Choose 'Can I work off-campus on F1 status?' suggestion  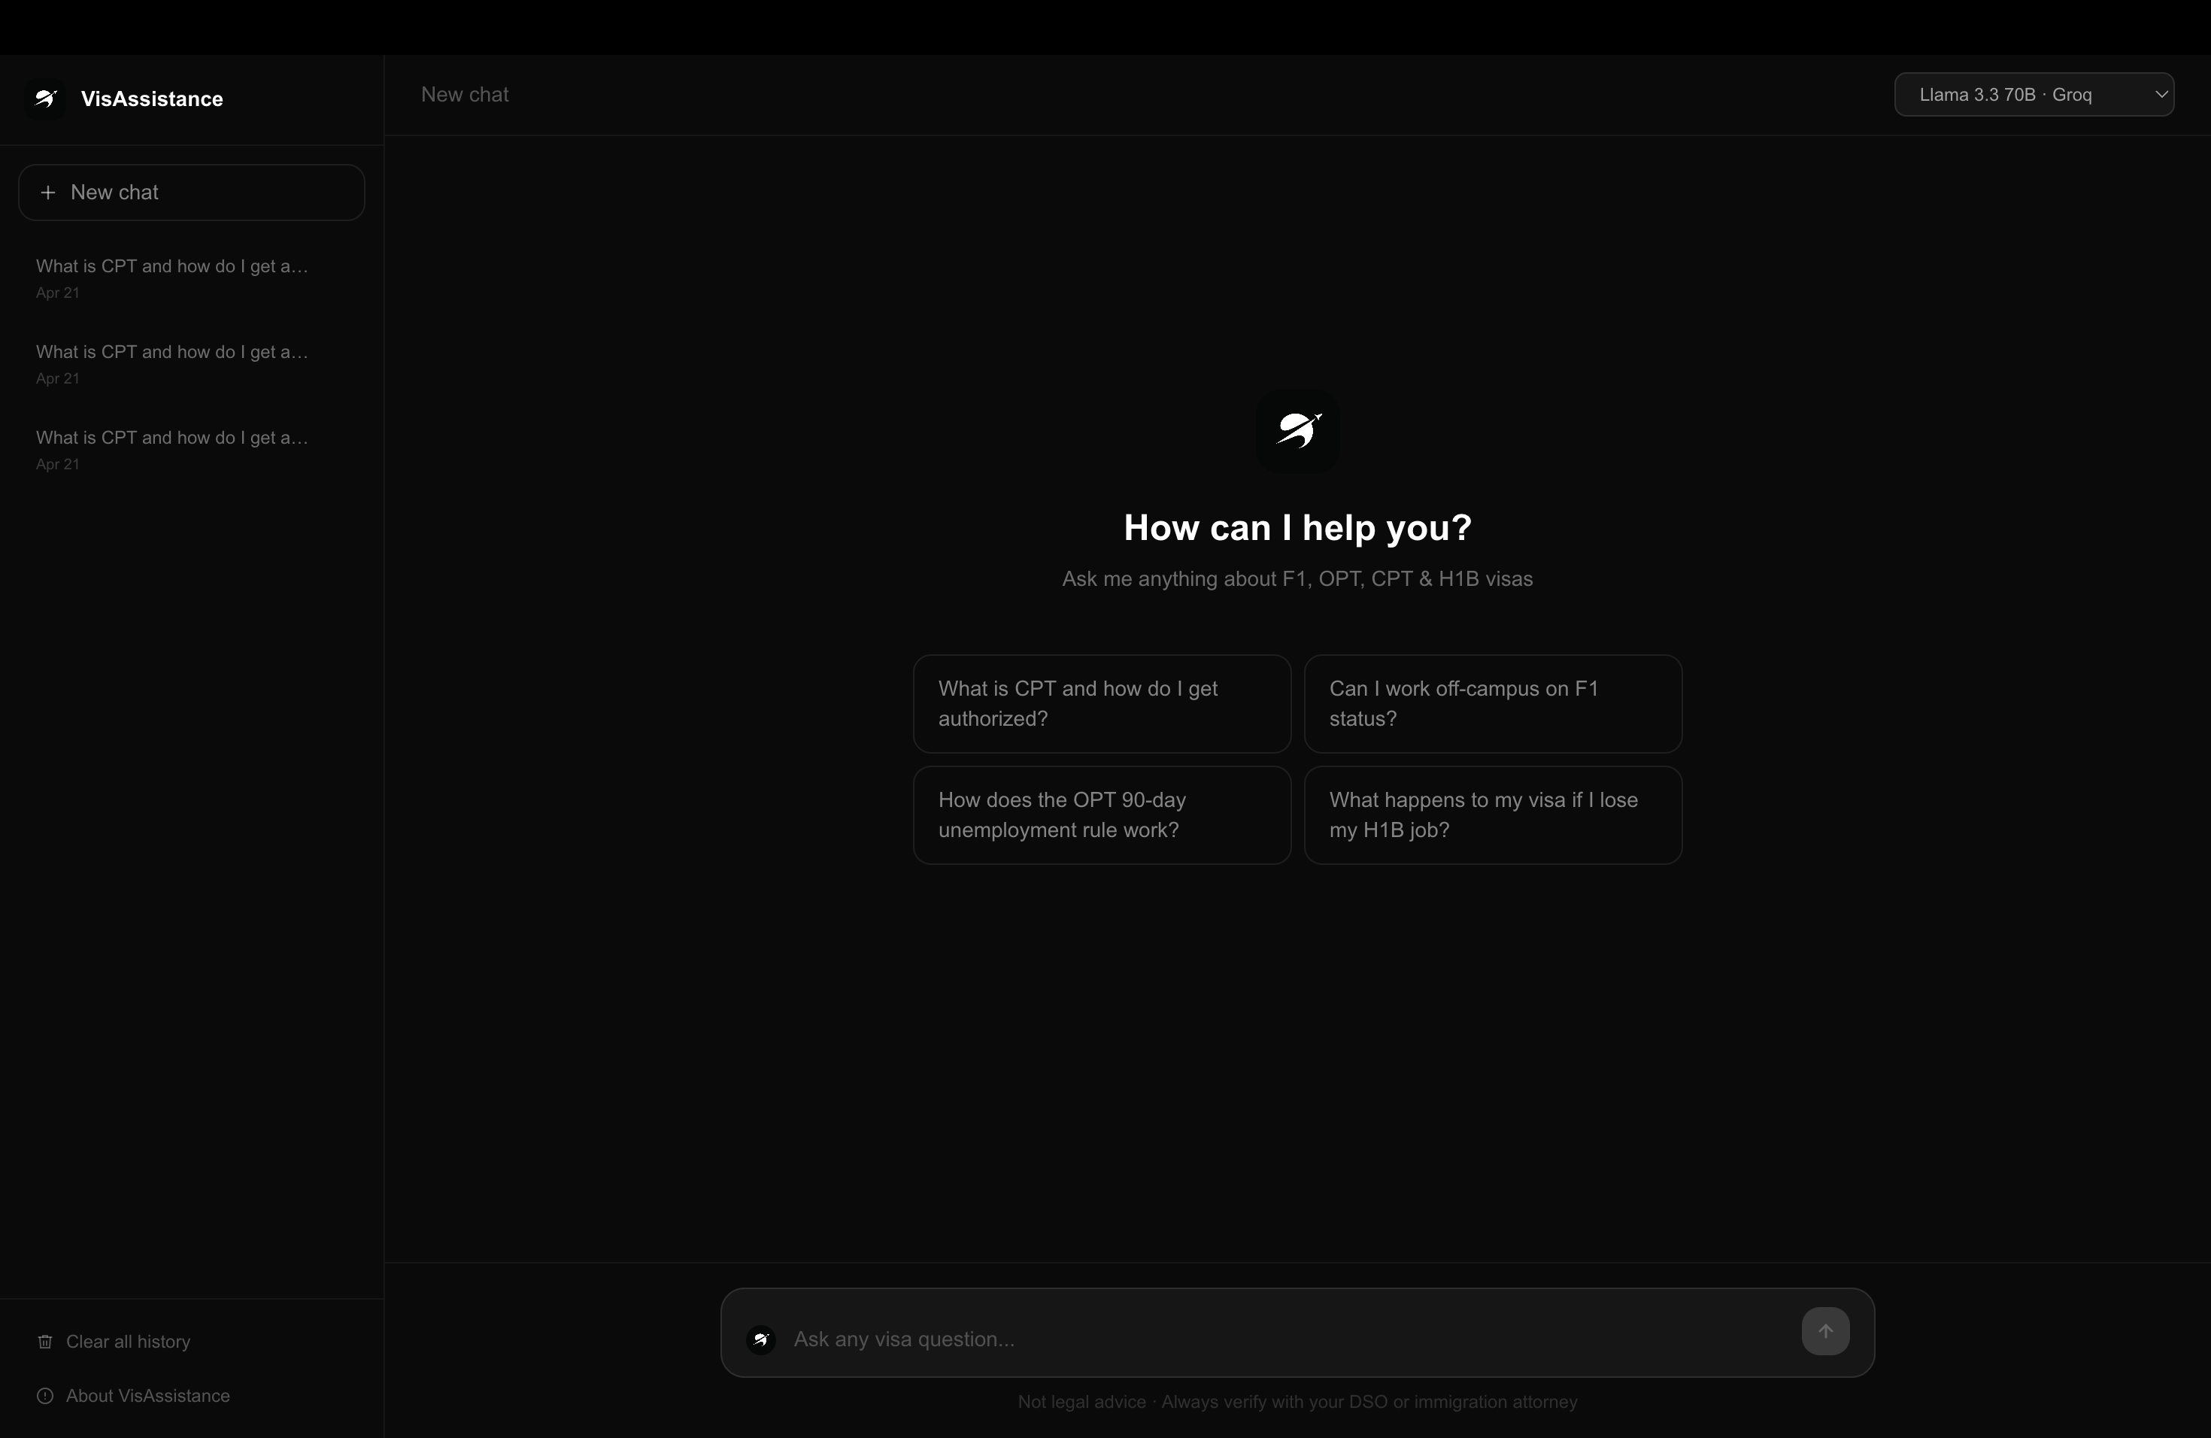click(1493, 703)
